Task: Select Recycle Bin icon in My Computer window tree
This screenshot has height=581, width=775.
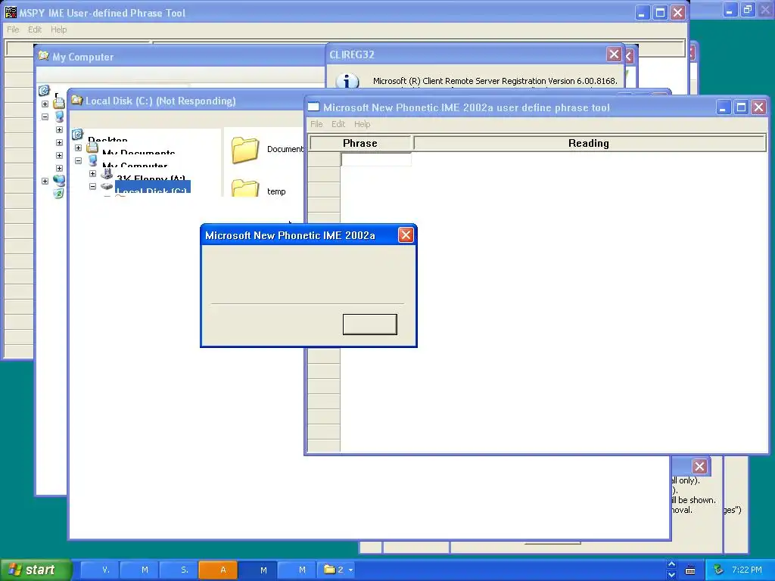Action: click(58, 193)
